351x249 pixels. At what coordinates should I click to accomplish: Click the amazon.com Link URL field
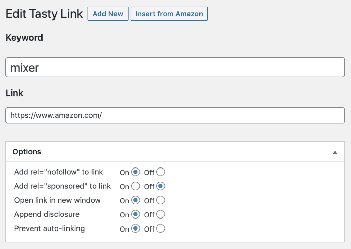[x=175, y=115]
